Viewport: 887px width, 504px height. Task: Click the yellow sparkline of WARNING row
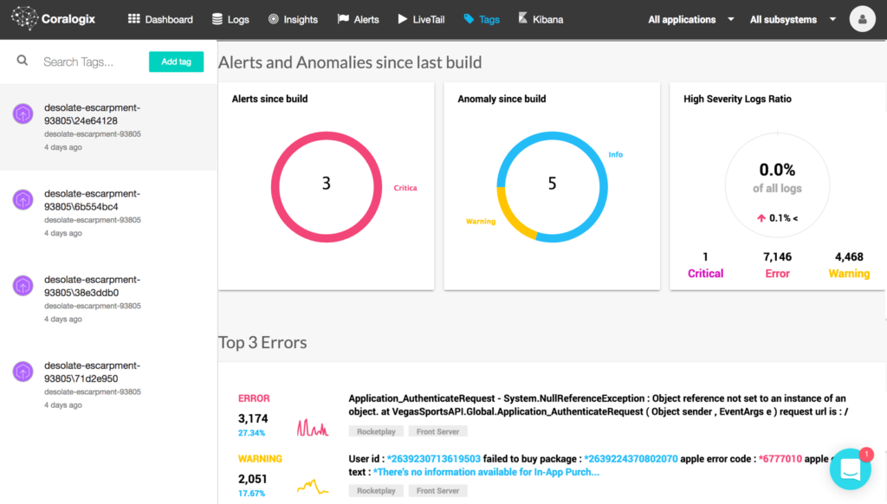312,487
